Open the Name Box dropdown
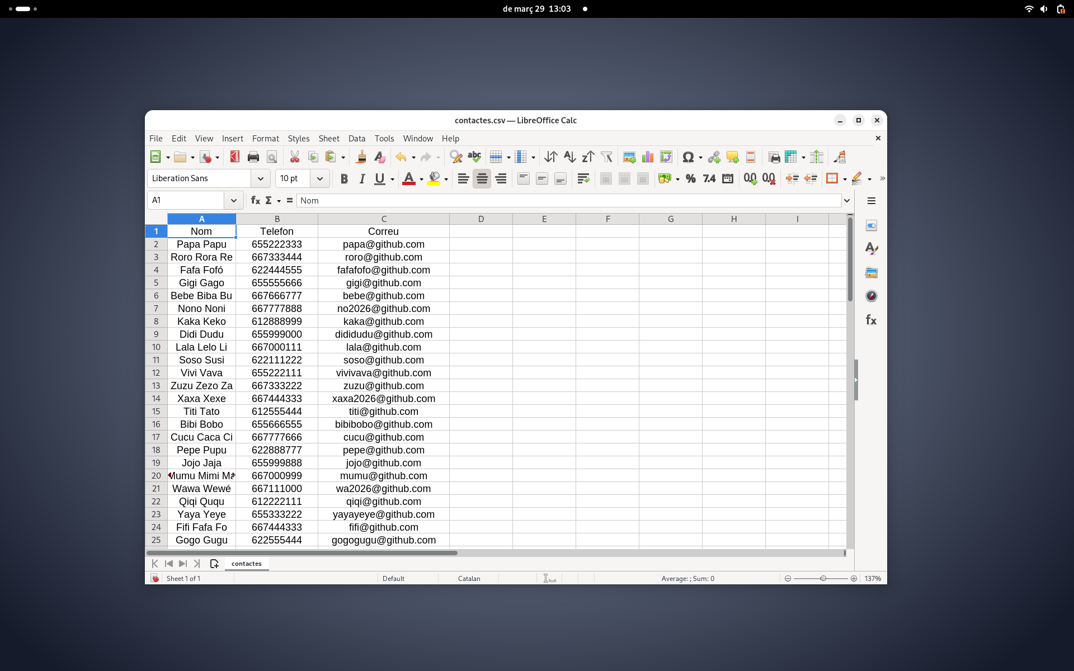Viewport: 1074px width, 671px height. click(233, 200)
